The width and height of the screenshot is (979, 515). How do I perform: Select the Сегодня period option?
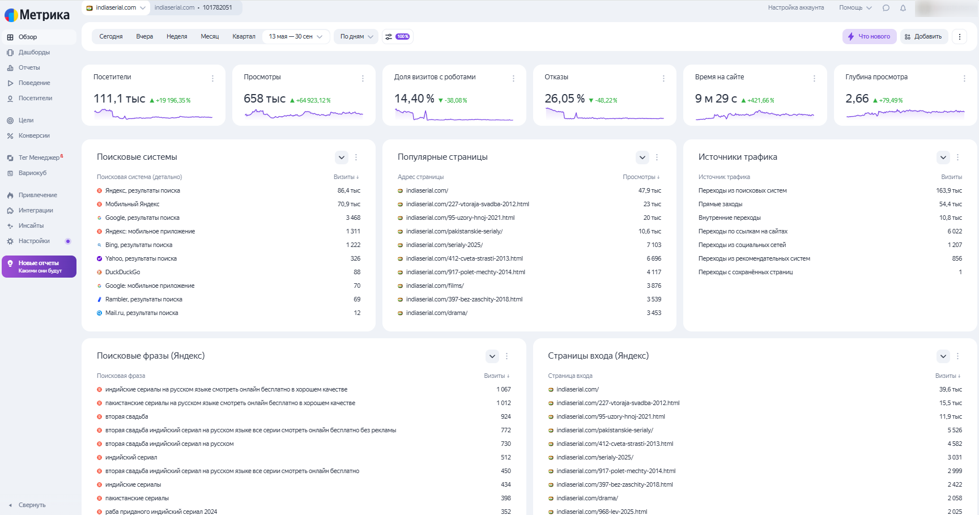111,37
